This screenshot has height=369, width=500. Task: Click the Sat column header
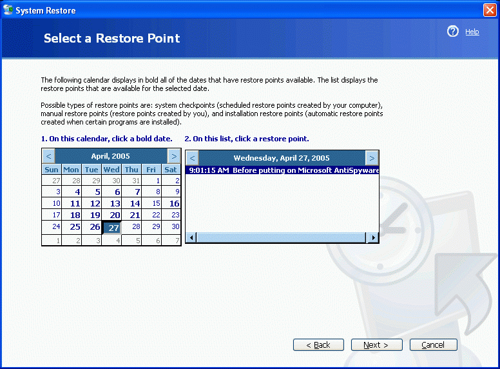click(171, 170)
